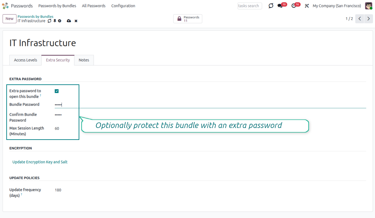
Task: Click the pin icon beside IT Infrastructure
Action: pos(55,21)
